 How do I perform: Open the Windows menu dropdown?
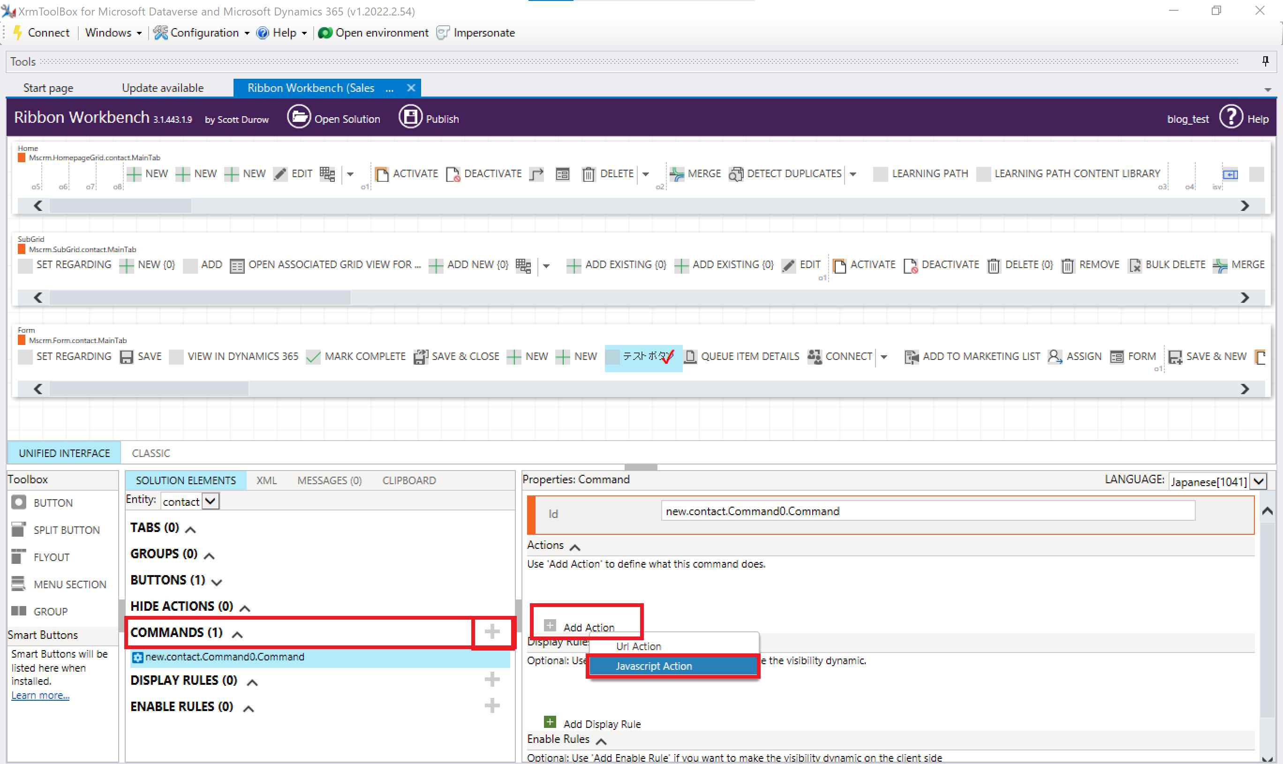tap(113, 33)
